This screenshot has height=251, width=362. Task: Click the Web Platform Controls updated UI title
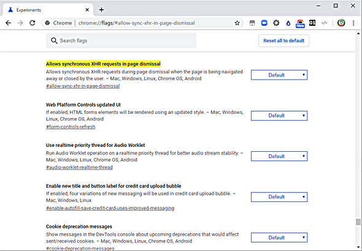[83, 105]
